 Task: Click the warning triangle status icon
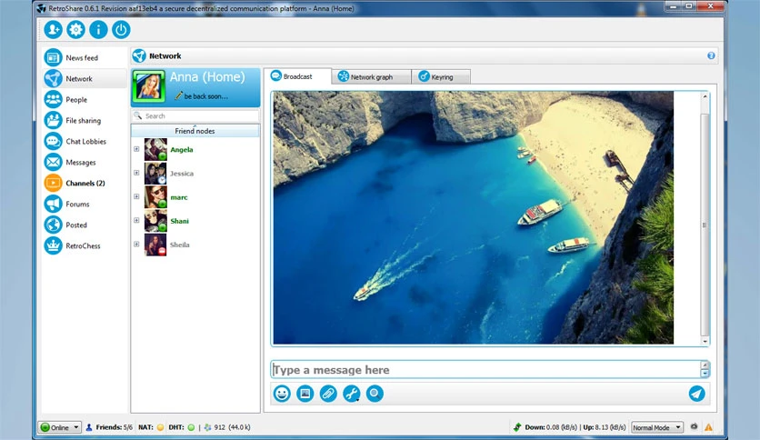[x=708, y=427]
